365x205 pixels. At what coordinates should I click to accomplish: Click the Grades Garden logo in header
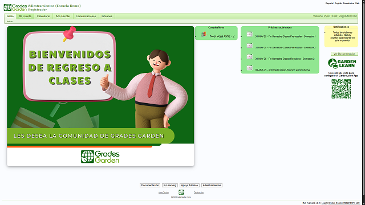[15, 7]
